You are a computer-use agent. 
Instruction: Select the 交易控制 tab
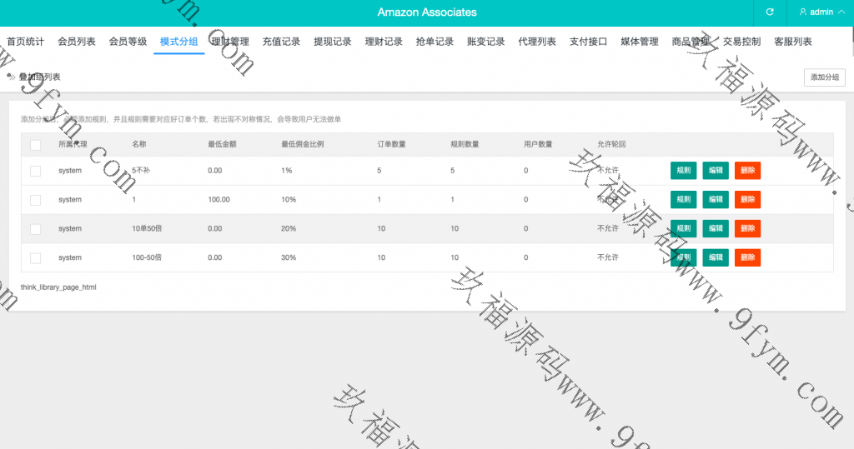[741, 42]
